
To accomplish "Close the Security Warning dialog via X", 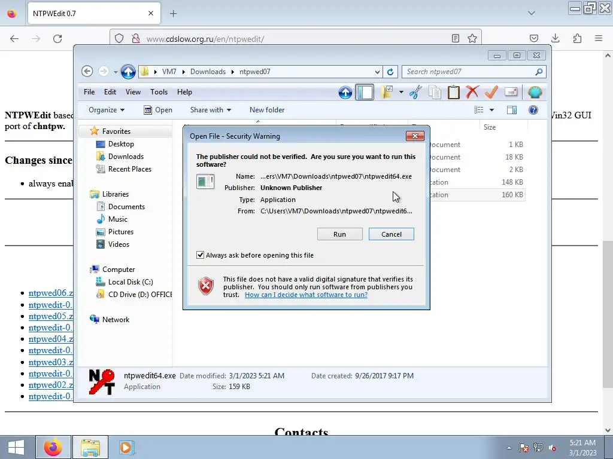I will click(x=415, y=136).
